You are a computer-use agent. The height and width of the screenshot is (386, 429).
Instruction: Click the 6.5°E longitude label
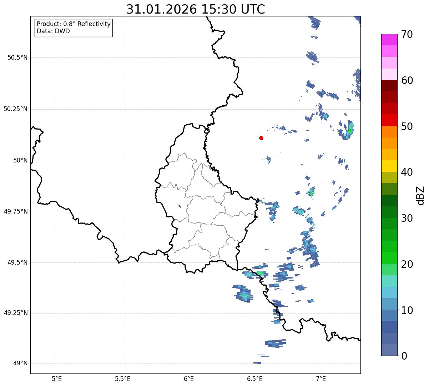click(255, 379)
